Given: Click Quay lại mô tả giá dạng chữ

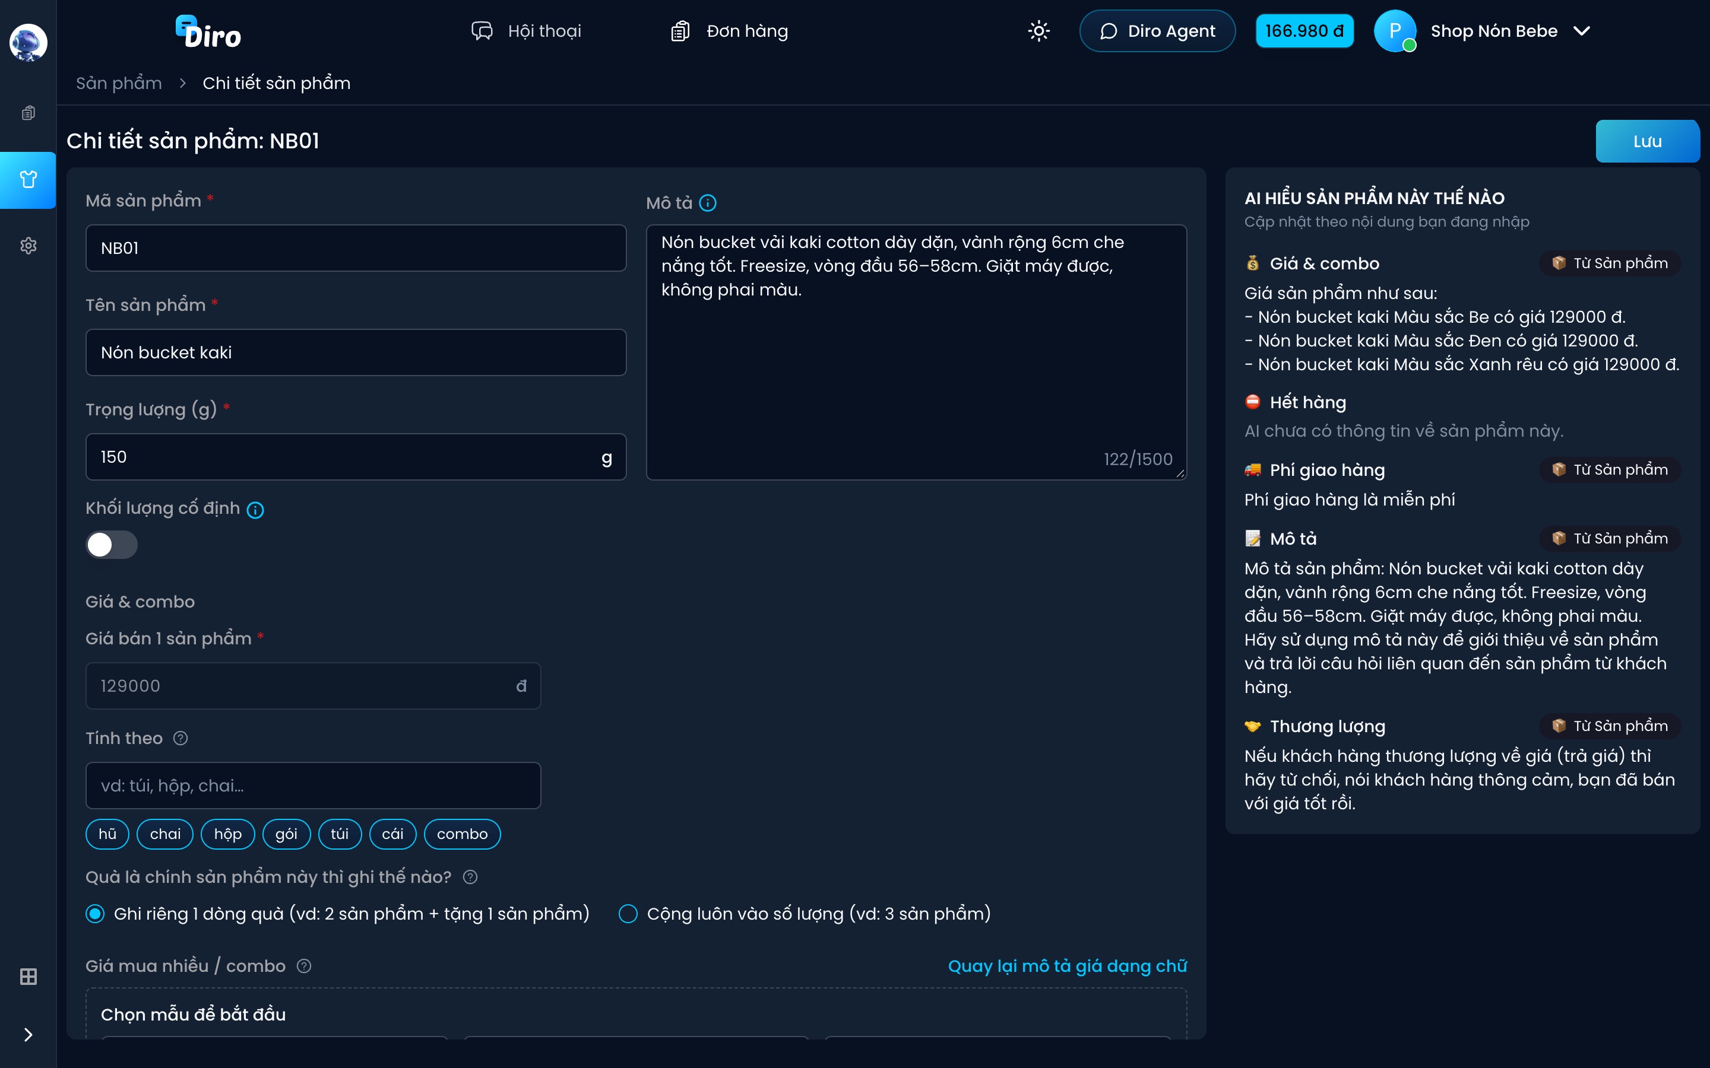Looking at the screenshot, I should coord(1067,967).
